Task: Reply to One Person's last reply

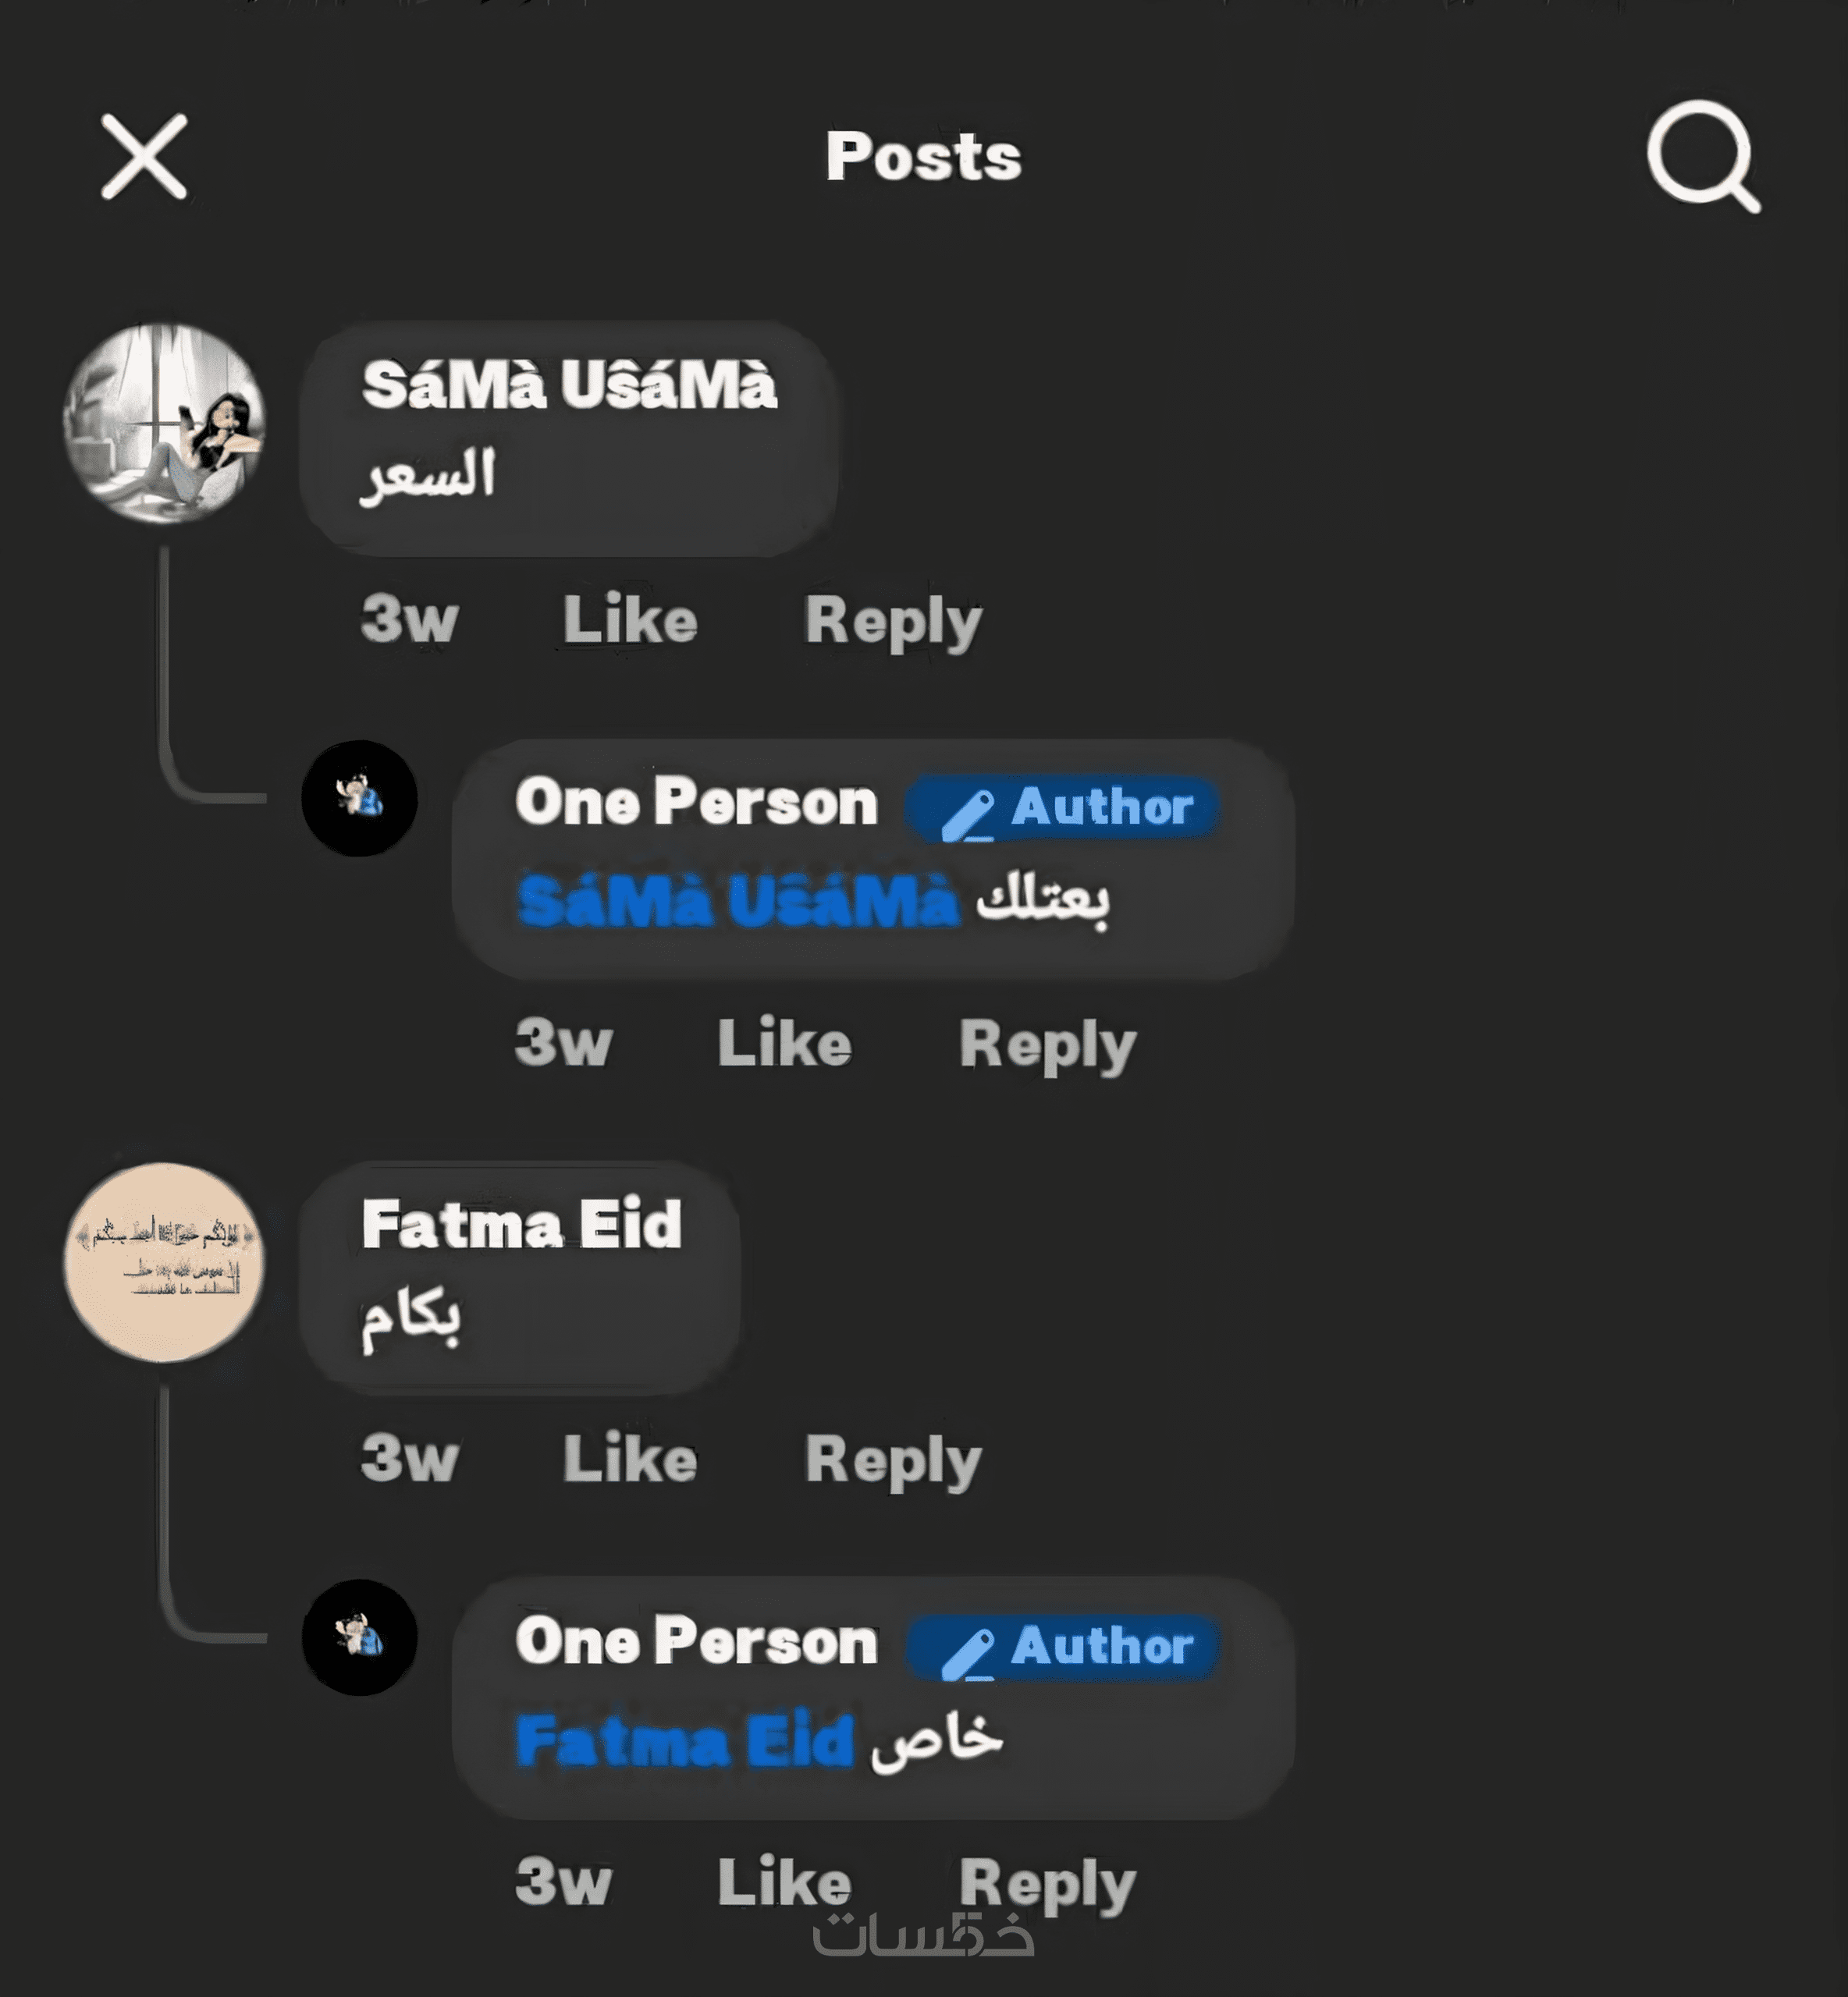Action: pyautogui.click(x=1048, y=1884)
